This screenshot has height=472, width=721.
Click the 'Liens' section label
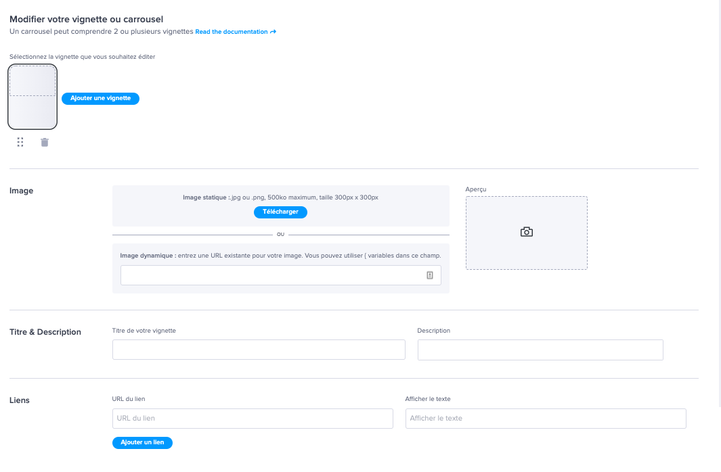(20, 400)
